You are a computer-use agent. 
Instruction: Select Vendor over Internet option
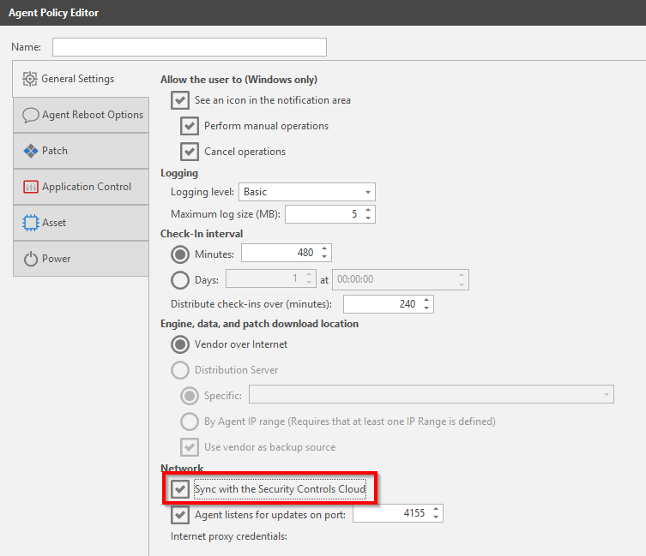tap(180, 344)
